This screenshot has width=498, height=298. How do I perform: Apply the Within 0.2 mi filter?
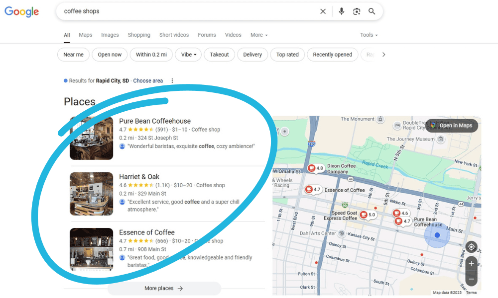click(x=151, y=55)
